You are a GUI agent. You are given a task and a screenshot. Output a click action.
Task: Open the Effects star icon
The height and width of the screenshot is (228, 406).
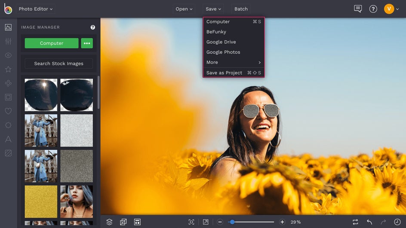pyautogui.click(x=8, y=69)
